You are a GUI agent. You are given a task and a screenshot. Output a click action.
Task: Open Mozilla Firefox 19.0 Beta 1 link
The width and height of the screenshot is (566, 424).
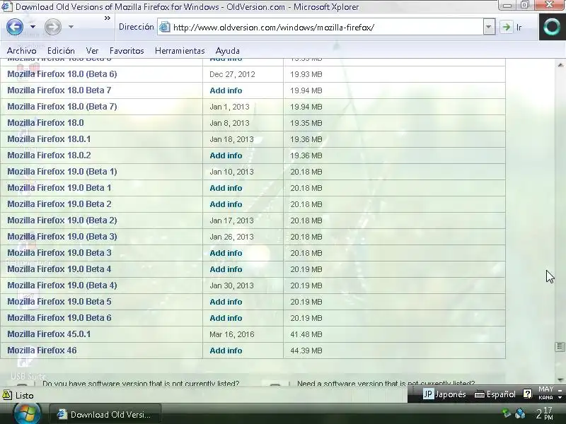tap(59, 187)
